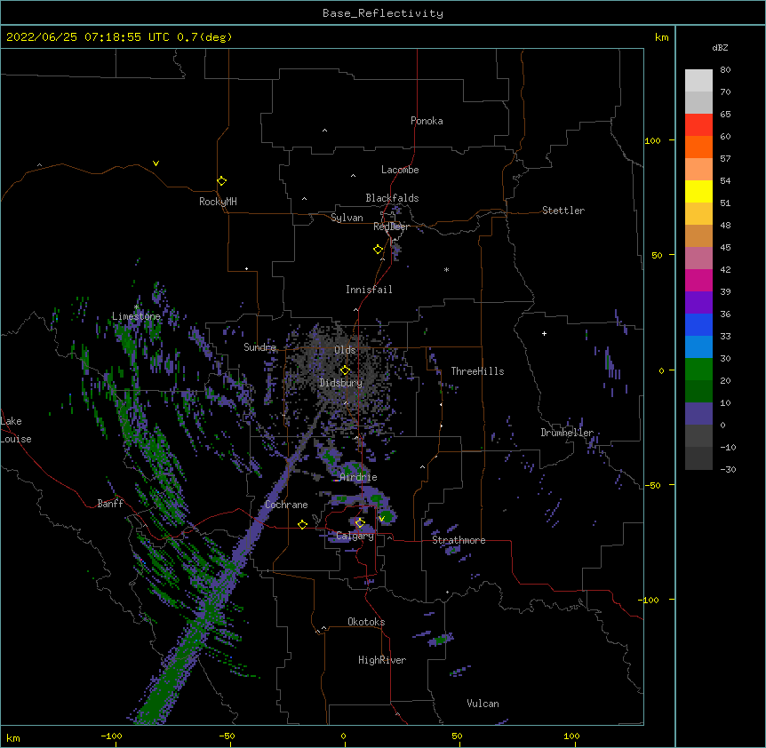Select the RedDeer label
Screen dimensions: 766x748
tap(391, 227)
